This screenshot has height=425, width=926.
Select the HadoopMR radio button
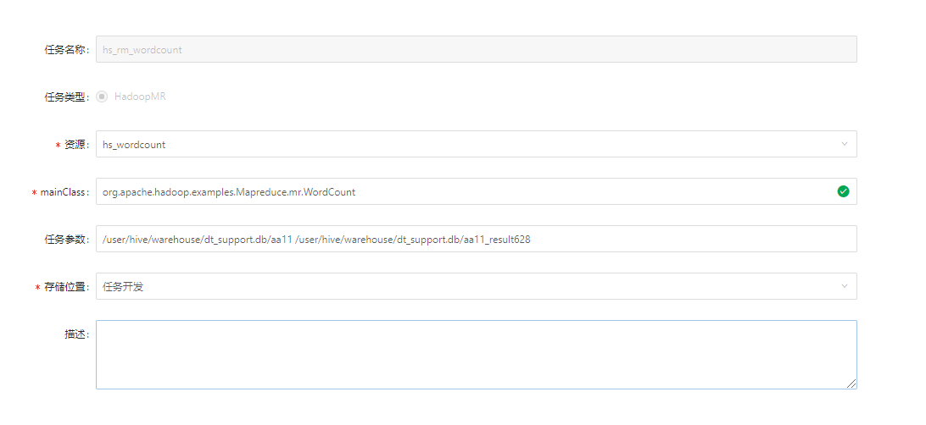[102, 97]
